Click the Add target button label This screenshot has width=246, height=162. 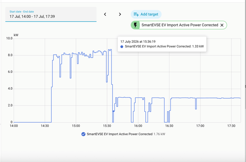[149, 14]
